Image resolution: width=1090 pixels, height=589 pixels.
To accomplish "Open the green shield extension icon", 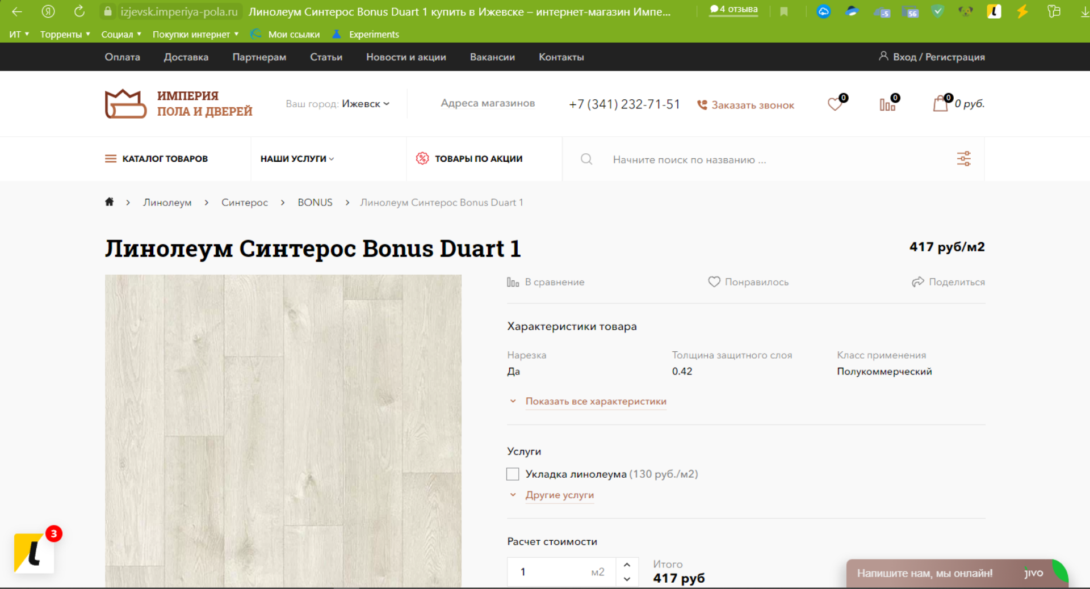I will (938, 11).
